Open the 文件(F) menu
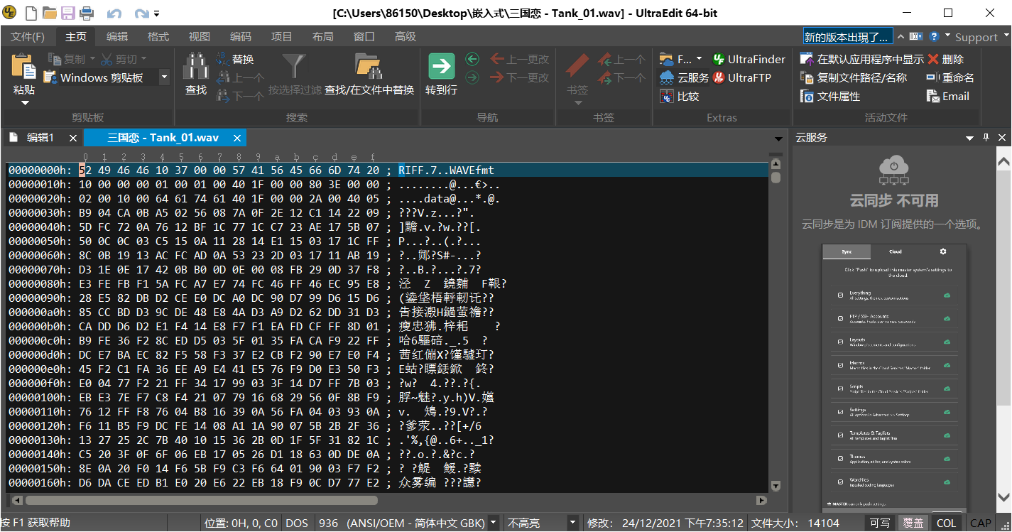1012x532 pixels. click(x=28, y=37)
